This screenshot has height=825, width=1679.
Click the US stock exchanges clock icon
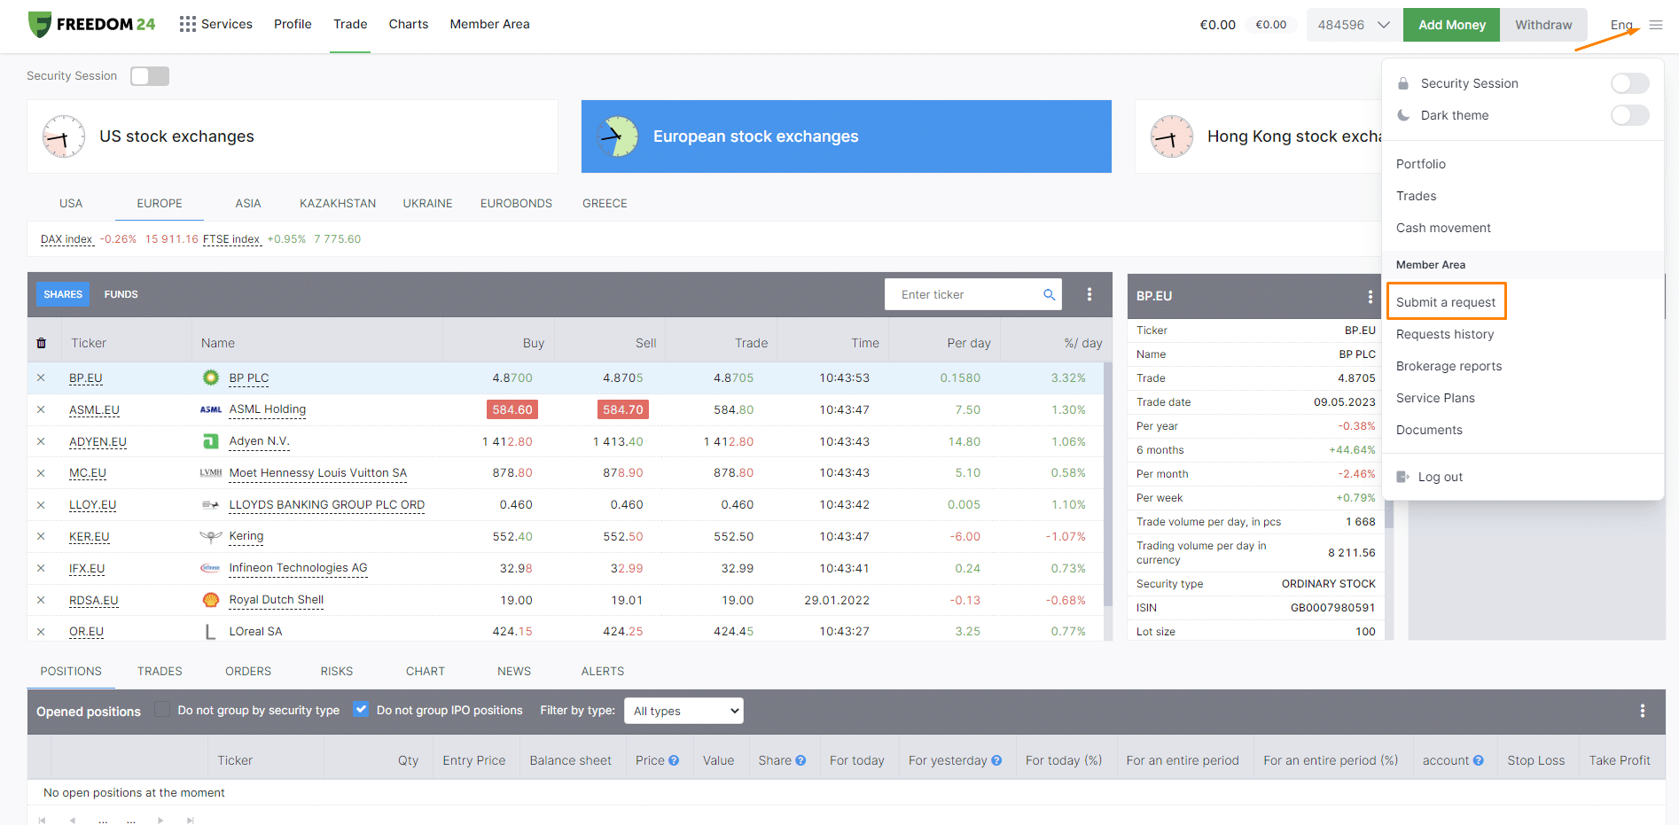pyautogui.click(x=64, y=136)
